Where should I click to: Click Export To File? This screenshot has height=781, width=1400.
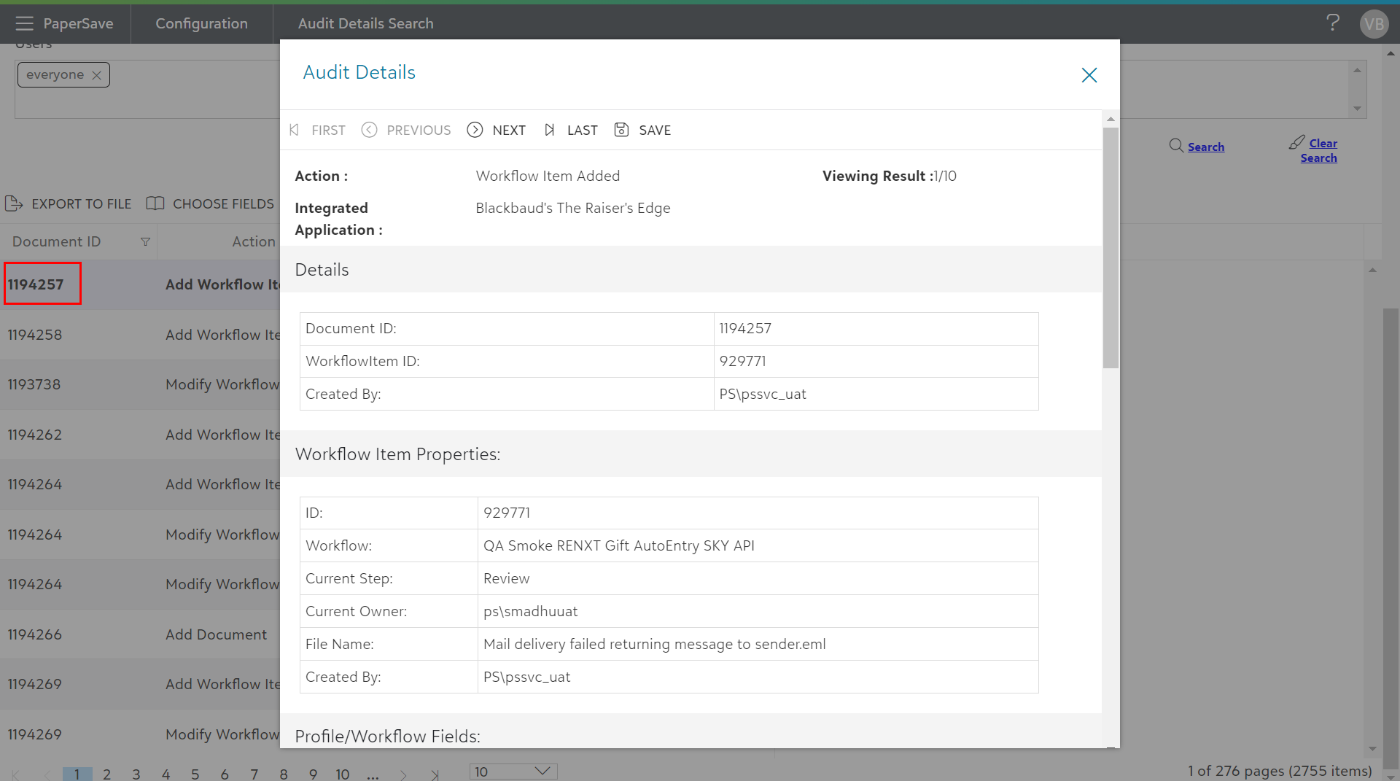coord(69,204)
